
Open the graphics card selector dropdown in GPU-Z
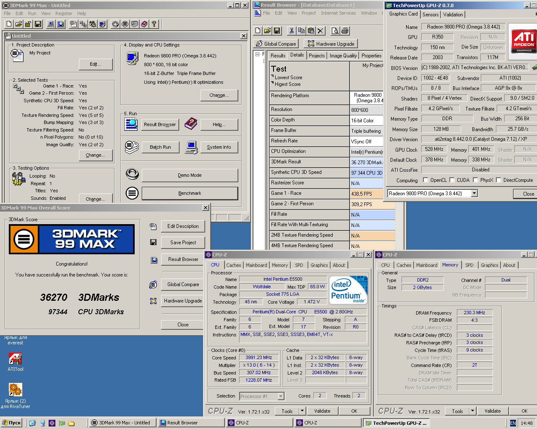(x=474, y=194)
